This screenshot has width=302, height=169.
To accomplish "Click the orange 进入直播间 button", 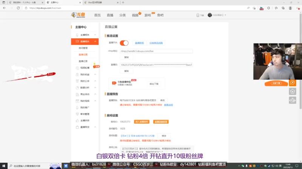I will 142,122.
